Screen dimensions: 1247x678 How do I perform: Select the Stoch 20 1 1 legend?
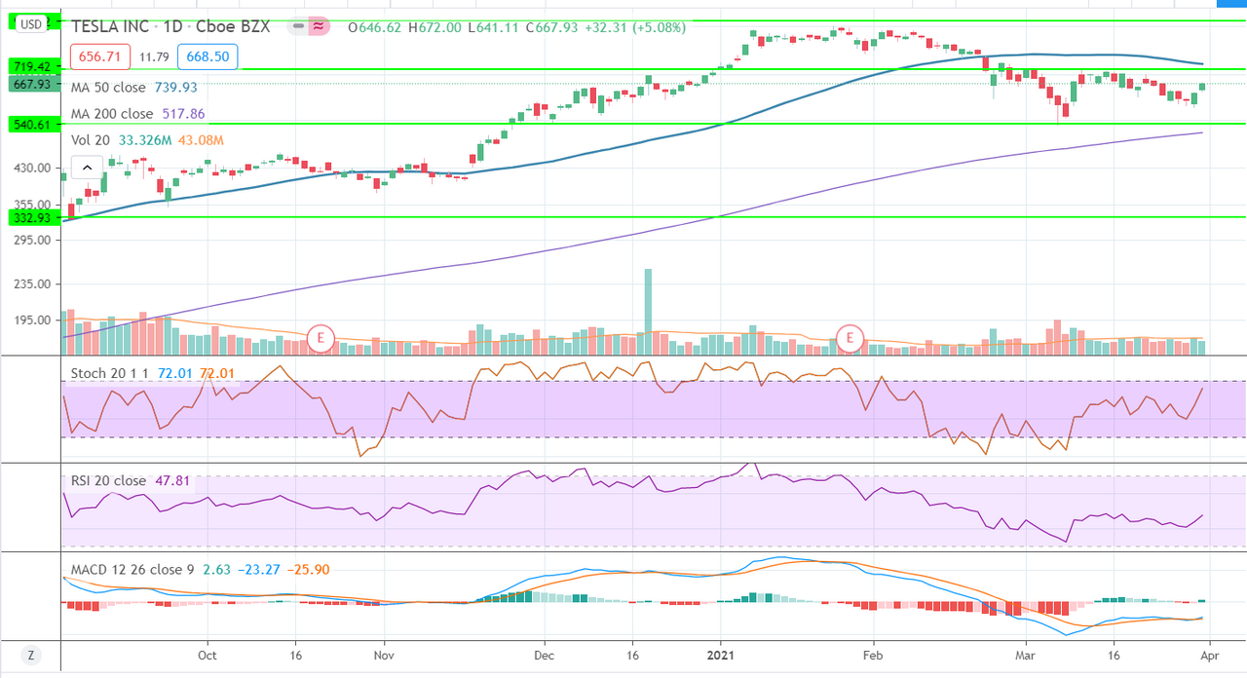pyautogui.click(x=111, y=373)
